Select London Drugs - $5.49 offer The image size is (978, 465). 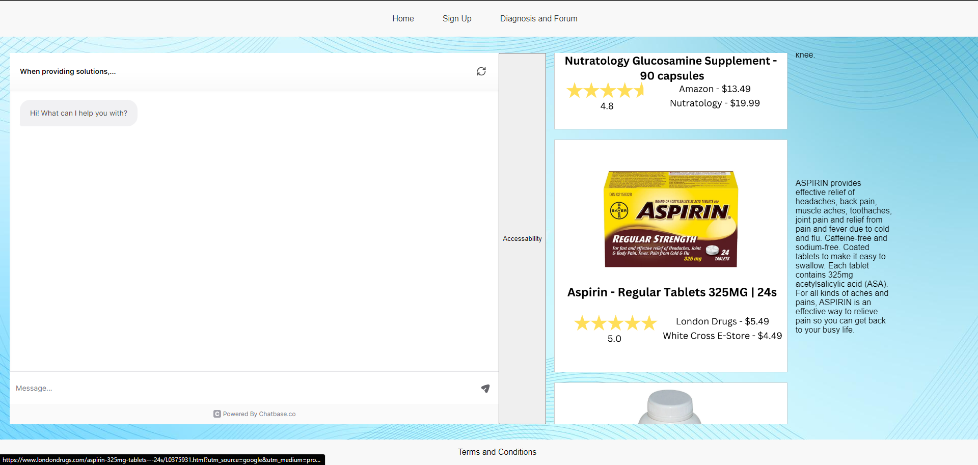click(x=722, y=321)
